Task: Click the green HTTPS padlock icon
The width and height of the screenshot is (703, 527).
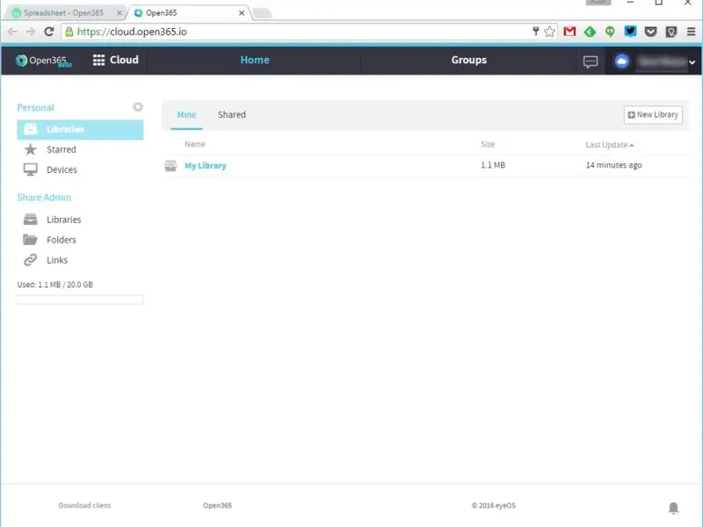Action: point(69,32)
